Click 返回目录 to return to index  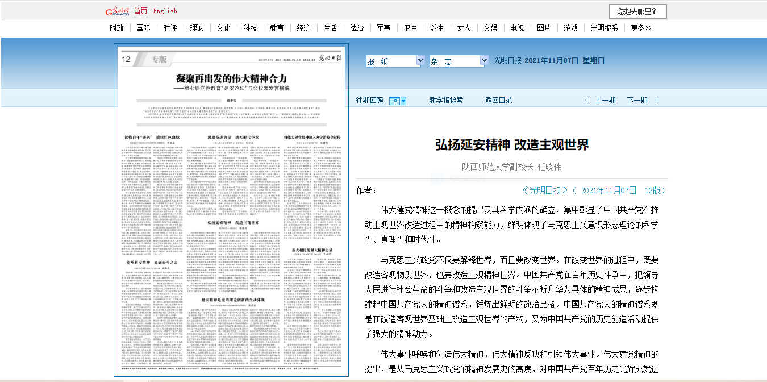498,101
